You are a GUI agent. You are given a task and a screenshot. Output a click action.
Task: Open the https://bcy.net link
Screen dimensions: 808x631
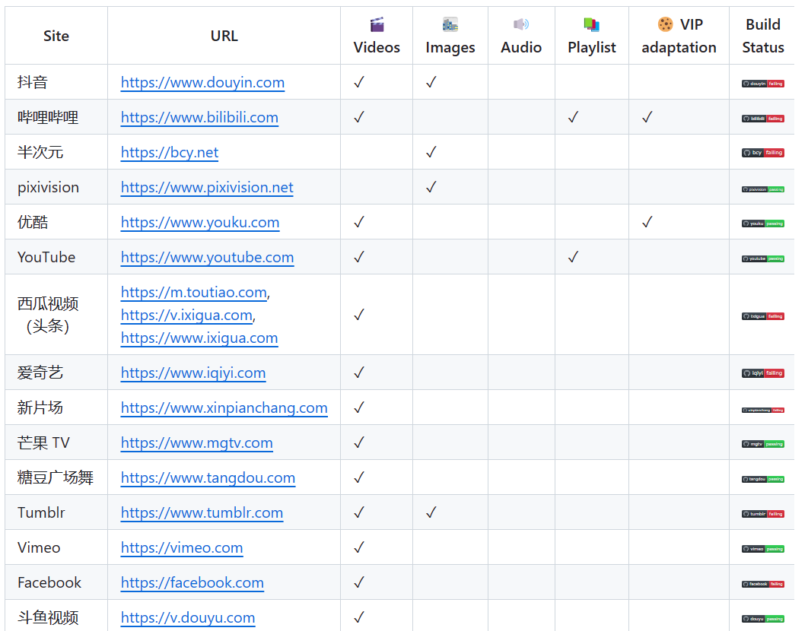tap(170, 153)
